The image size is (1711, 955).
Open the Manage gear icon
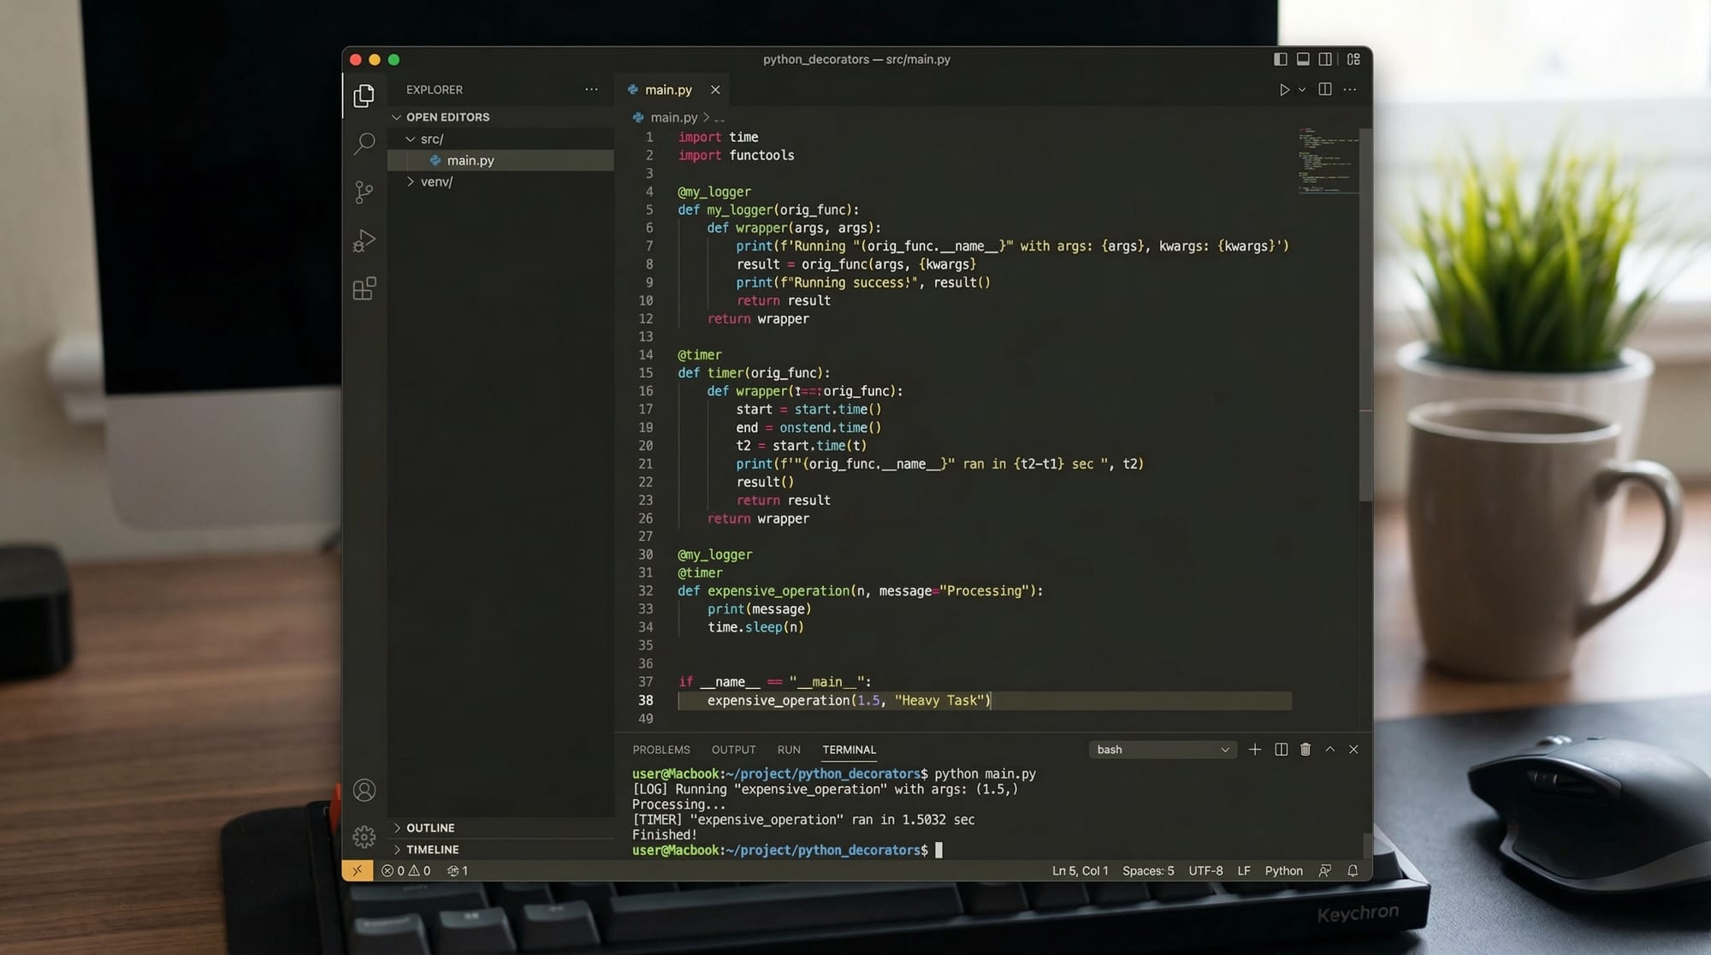[364, 837]
